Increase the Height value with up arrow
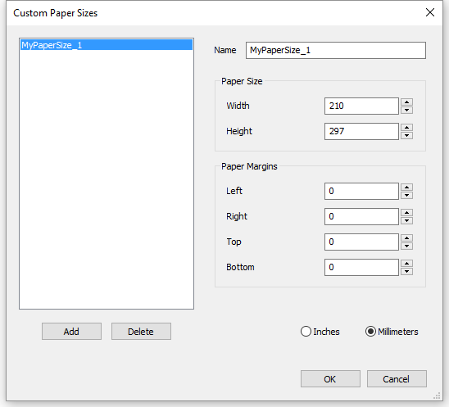Viewport: 449px width, 407px height. 406,128
